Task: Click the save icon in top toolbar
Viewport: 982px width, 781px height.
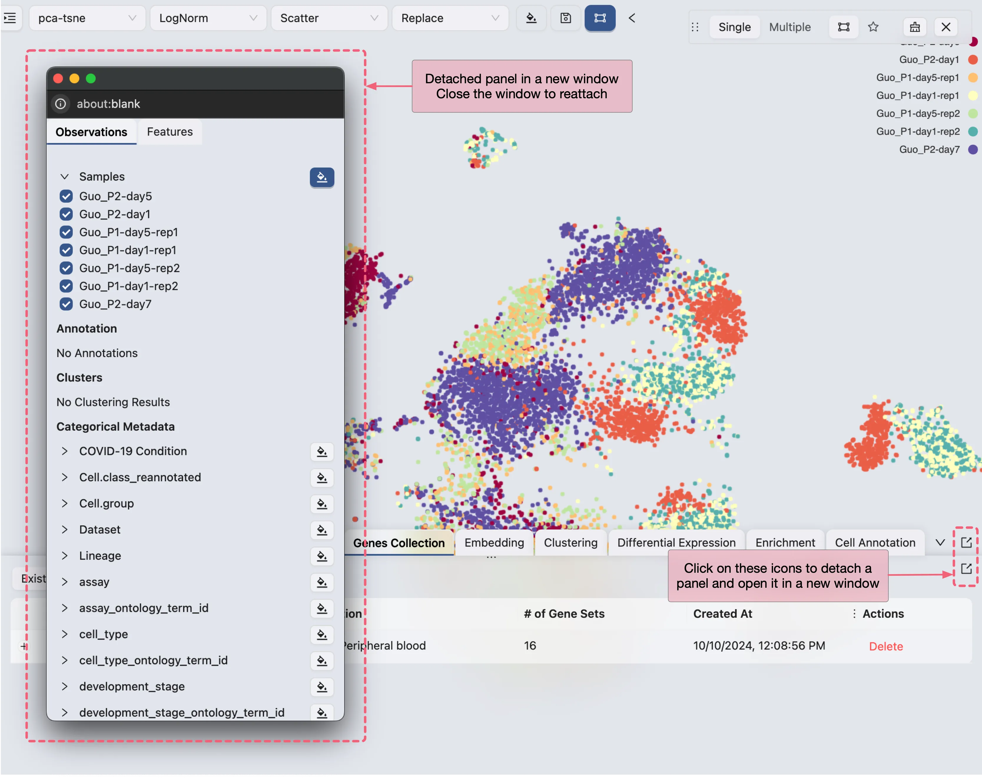Action: click(565, 18)
